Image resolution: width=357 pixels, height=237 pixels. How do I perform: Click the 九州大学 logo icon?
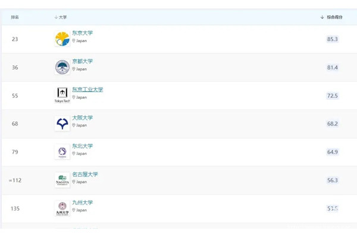point(62,208)
